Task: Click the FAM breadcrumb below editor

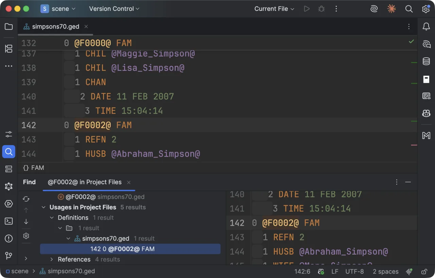Action: tap(34, 168)
